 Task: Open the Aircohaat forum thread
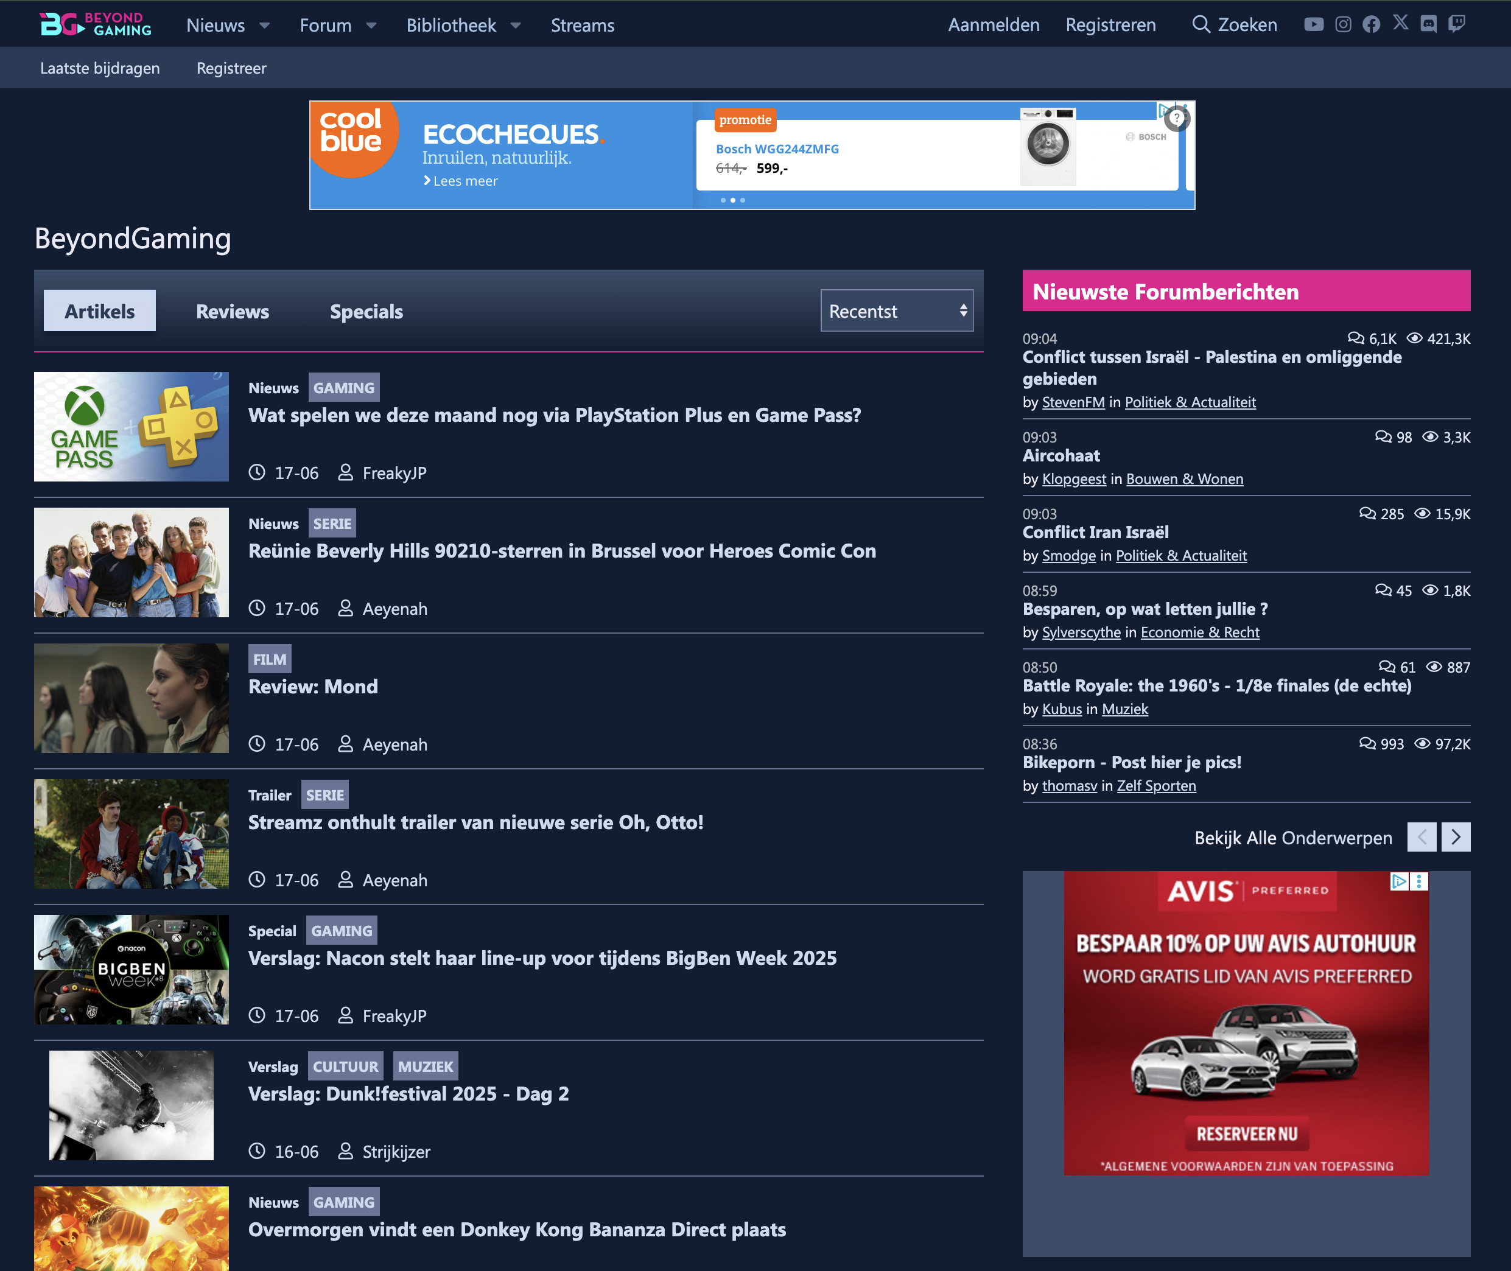point(1061,455)
